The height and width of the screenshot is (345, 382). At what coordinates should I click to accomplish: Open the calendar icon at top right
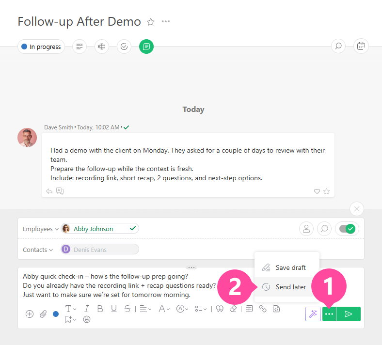click(361, 47)
